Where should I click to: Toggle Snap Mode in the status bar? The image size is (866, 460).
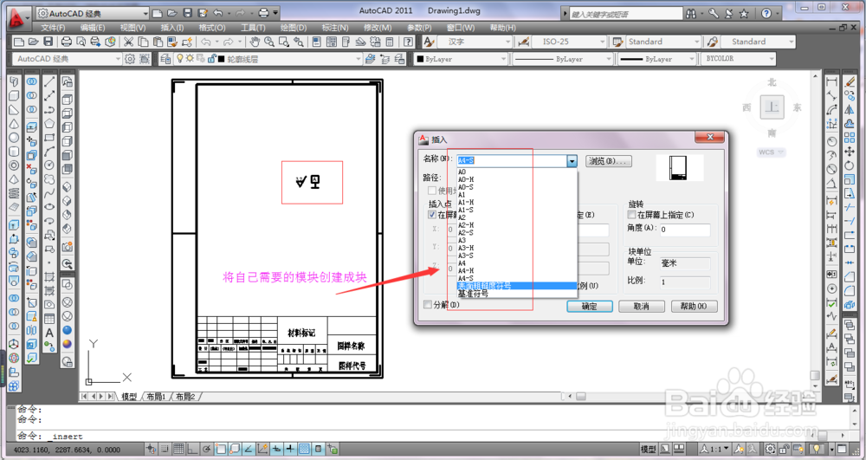(x=164, y=449)
